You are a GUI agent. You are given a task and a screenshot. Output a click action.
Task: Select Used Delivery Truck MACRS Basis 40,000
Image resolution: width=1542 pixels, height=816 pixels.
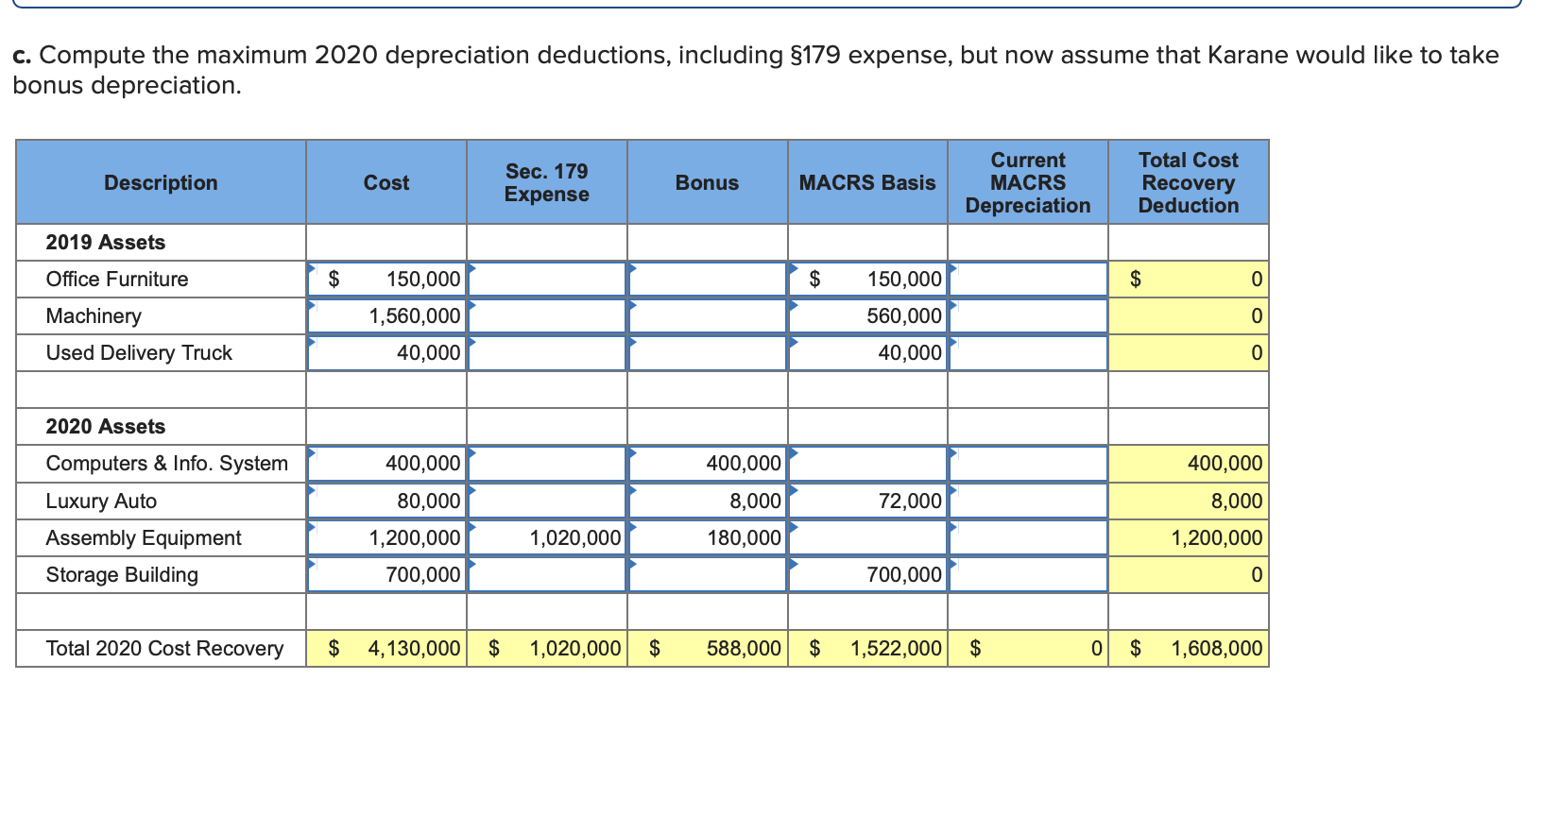(868, 353)
